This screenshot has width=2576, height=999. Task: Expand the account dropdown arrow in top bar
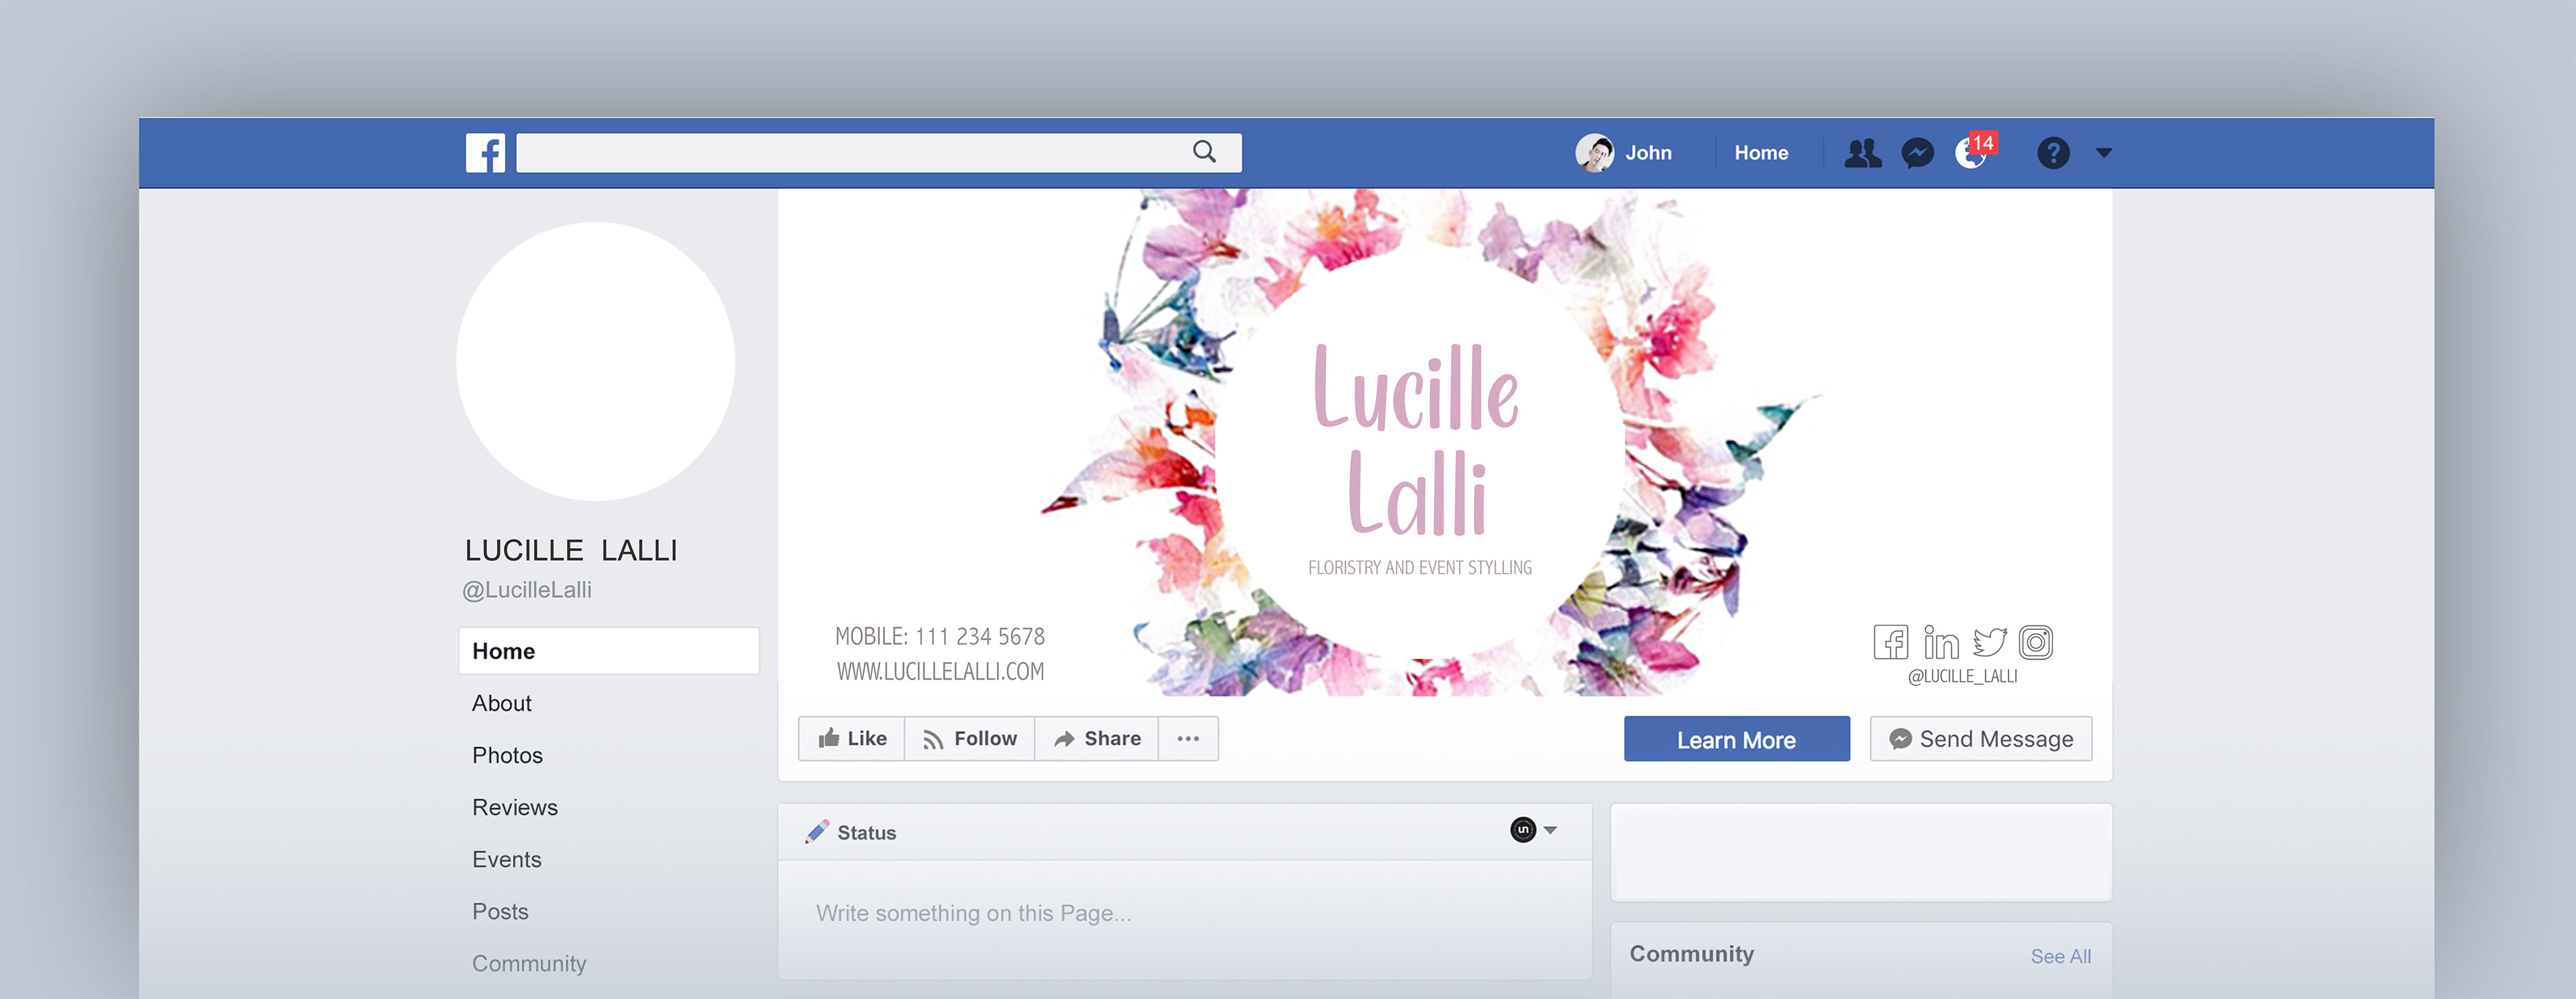2104,153
